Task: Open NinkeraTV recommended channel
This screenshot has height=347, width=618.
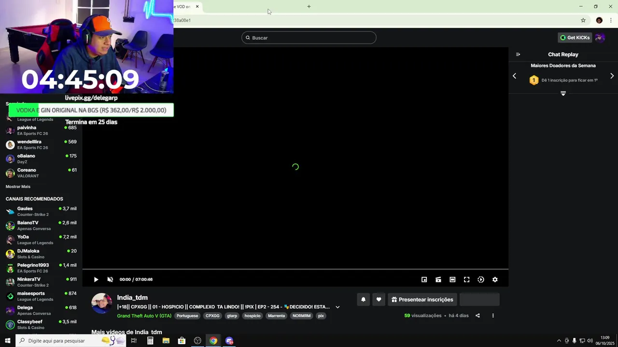Action: click(x=41, y=282)
